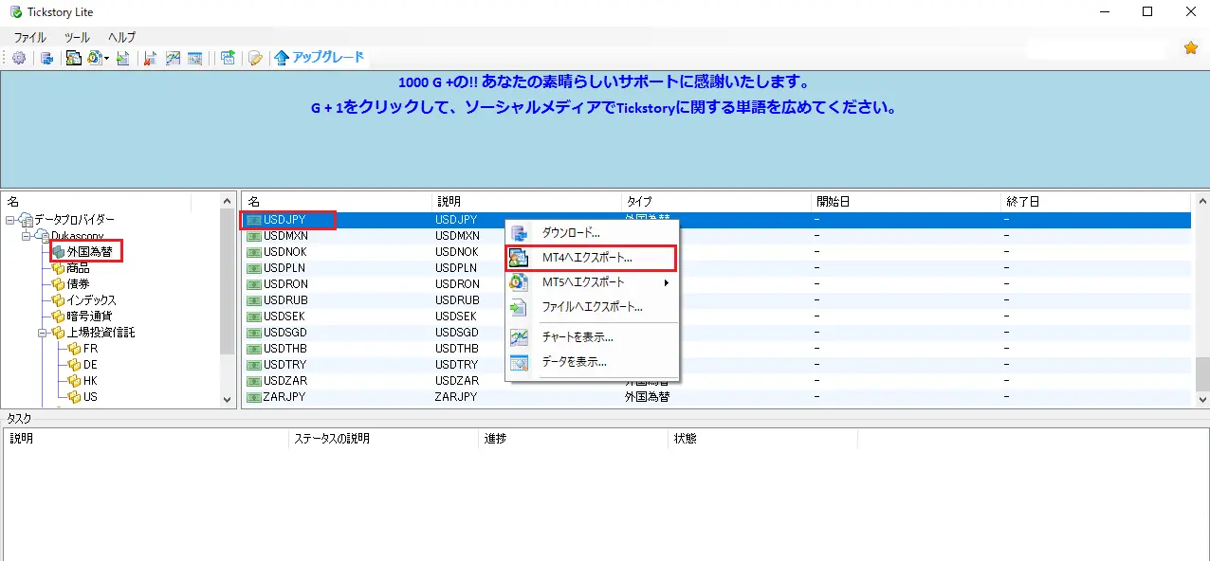The height and width of the screenshot is (561, 1210).
Task: Open the ツール menu
Action: [x=77, y=37]
